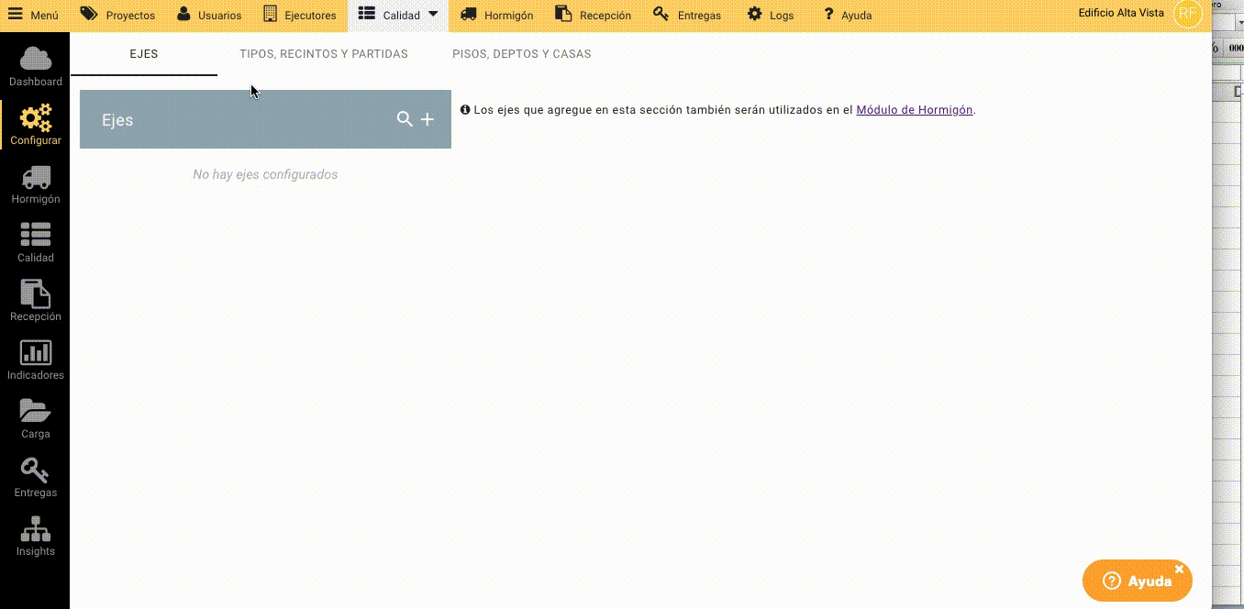The width and height of the screenshot is (1244, 609).
Task: Open the Indicadores bar chart icon
Action: [35, 353]
